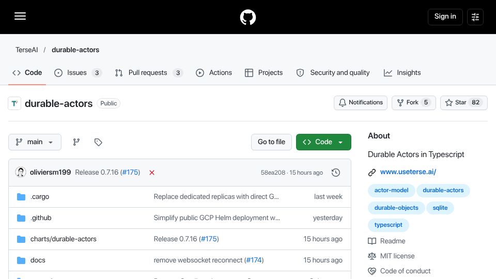Screen dimensions: 496x279
Task: Open the hamburger navigation menu
Action: (20, 17)
